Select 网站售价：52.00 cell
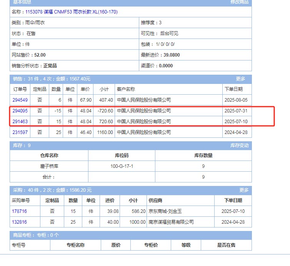 pos(74,55)
